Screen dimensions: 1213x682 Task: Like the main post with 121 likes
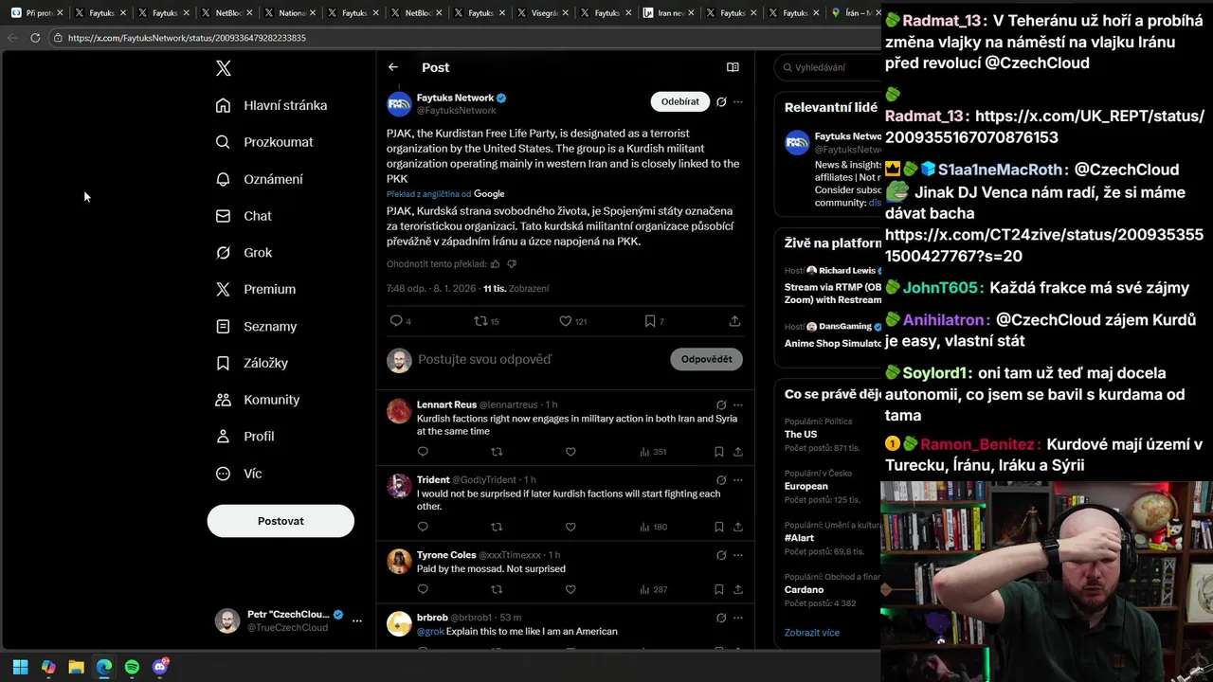pyautogui.click(x=566, y=321)
